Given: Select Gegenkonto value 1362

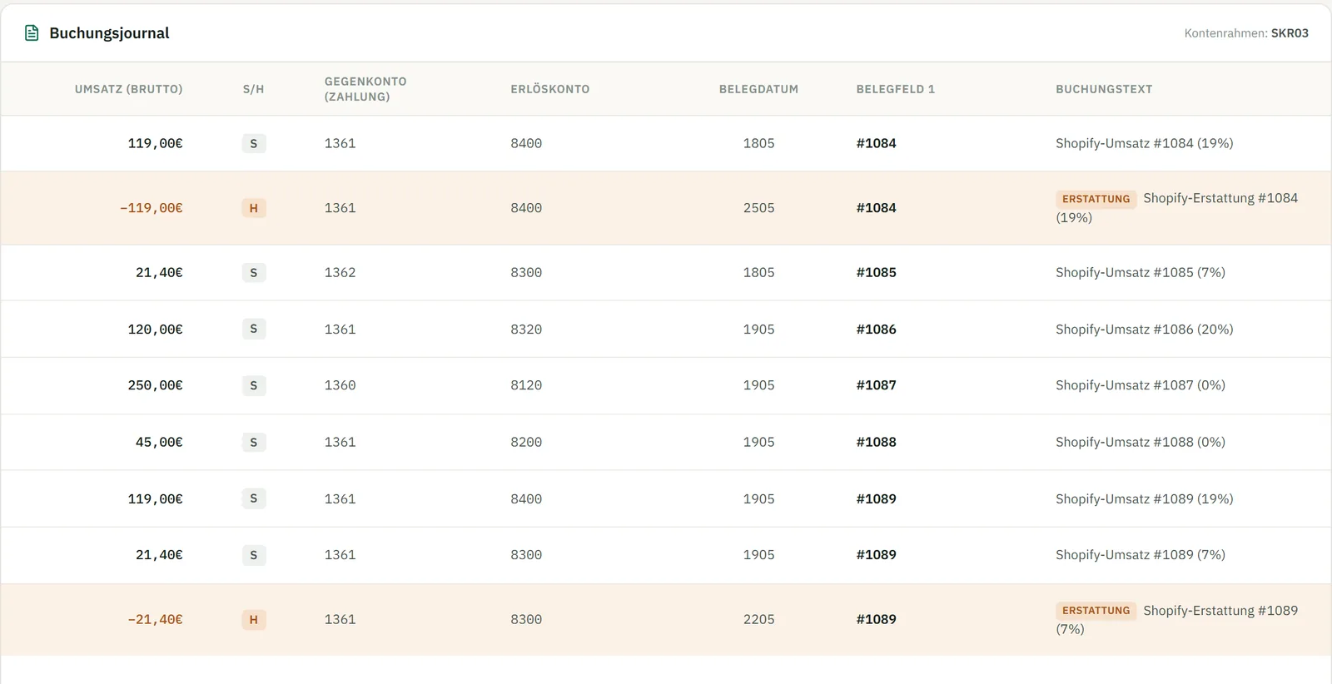Looking at the screenshot, I should [340, 272].
